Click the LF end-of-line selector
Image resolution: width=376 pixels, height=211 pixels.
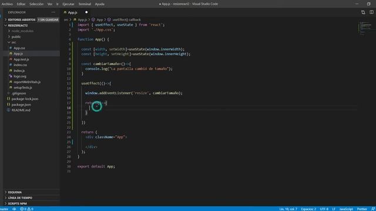click(x=334, y=209)
